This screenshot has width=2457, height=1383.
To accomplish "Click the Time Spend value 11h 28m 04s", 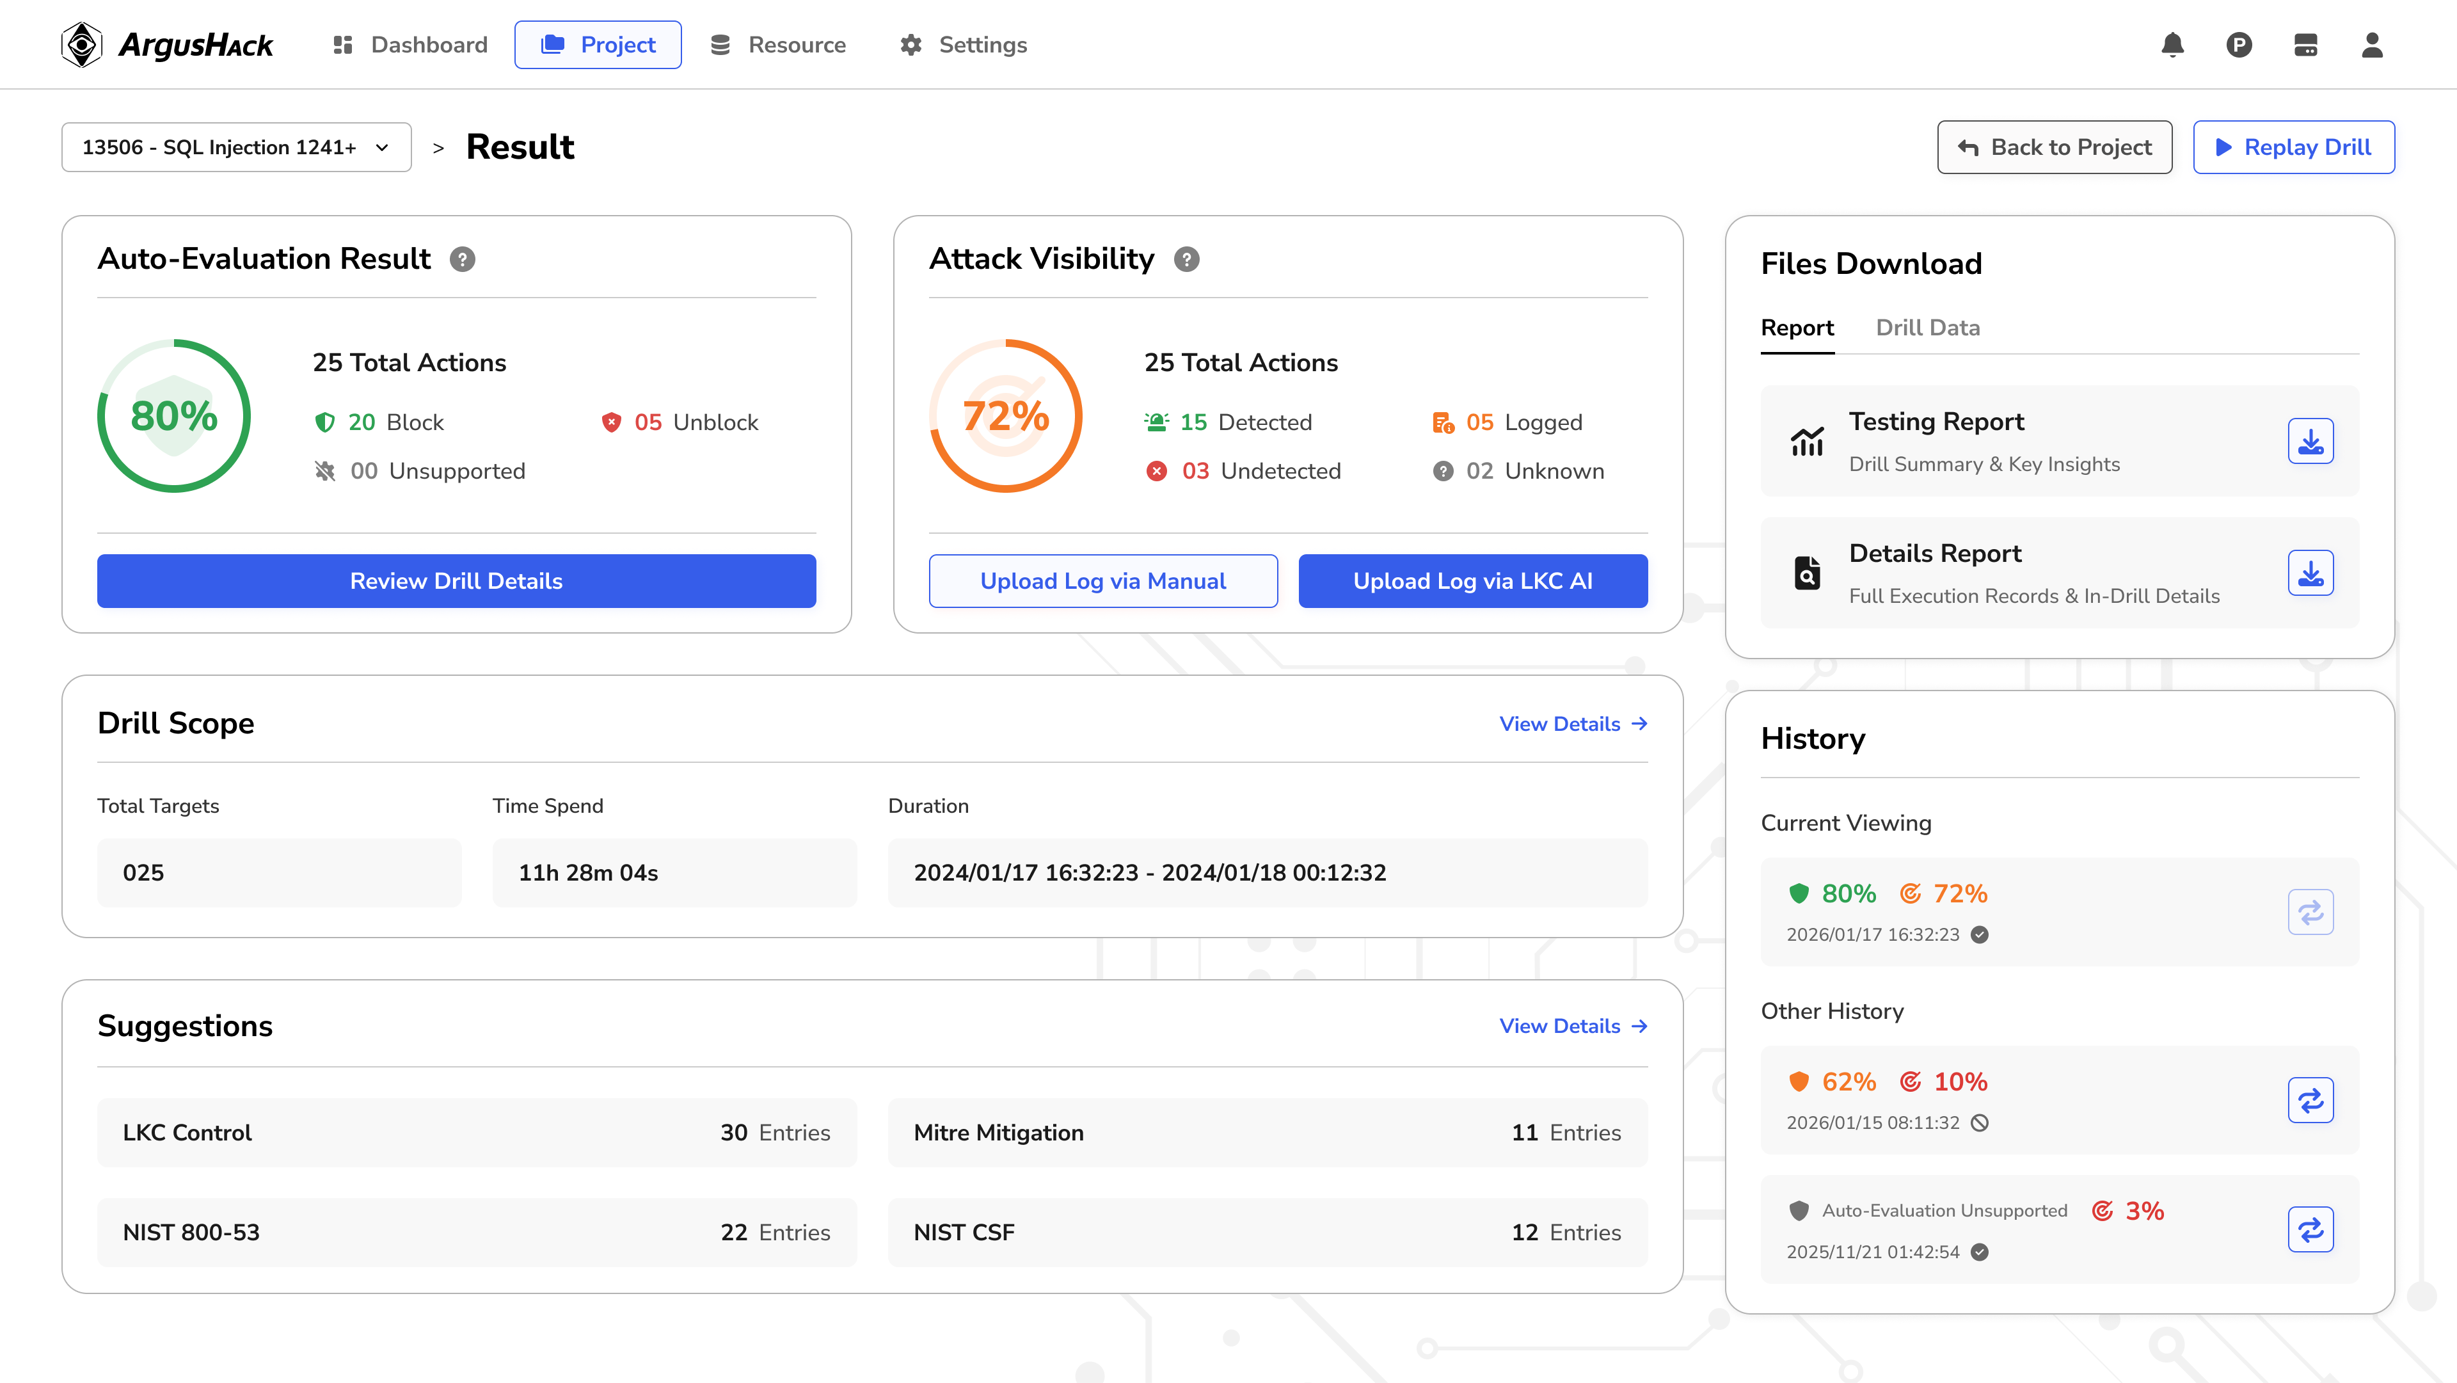I will pyautogui.click(x=674, y=873).
